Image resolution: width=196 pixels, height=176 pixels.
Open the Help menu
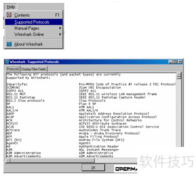[x=11, y=7]
